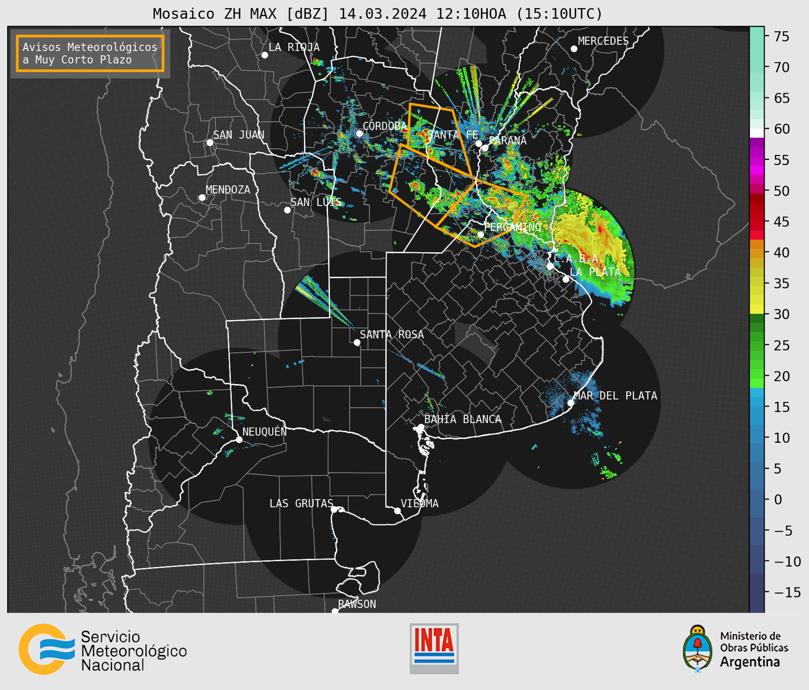Click the Mercedes city marker dot

click(574, 49)
